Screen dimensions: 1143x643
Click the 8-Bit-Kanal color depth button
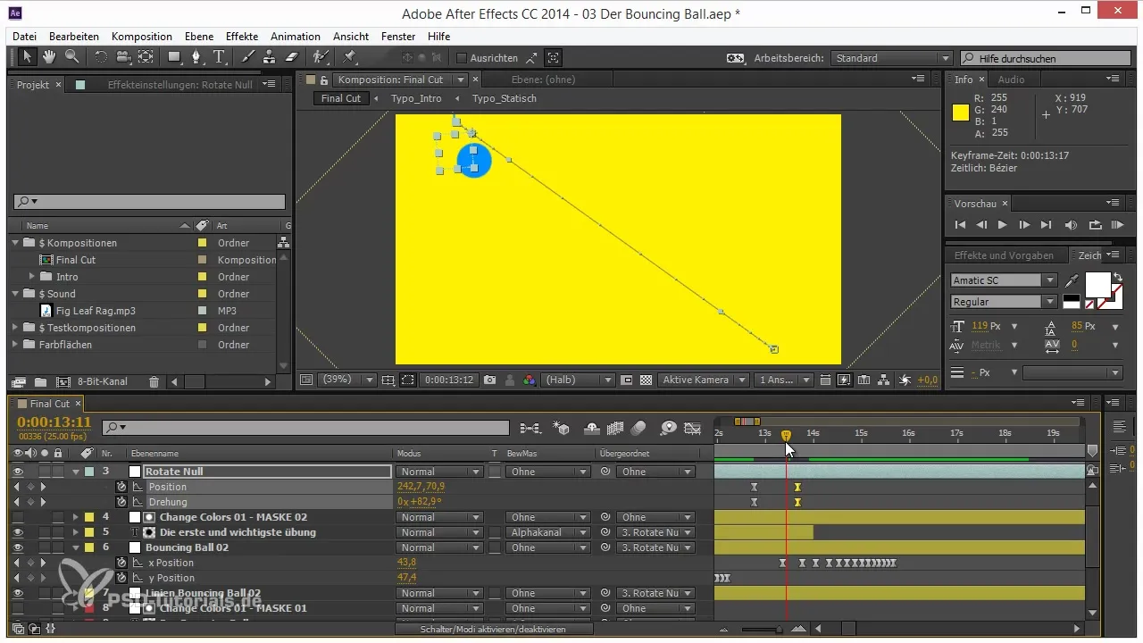(103, 381)
